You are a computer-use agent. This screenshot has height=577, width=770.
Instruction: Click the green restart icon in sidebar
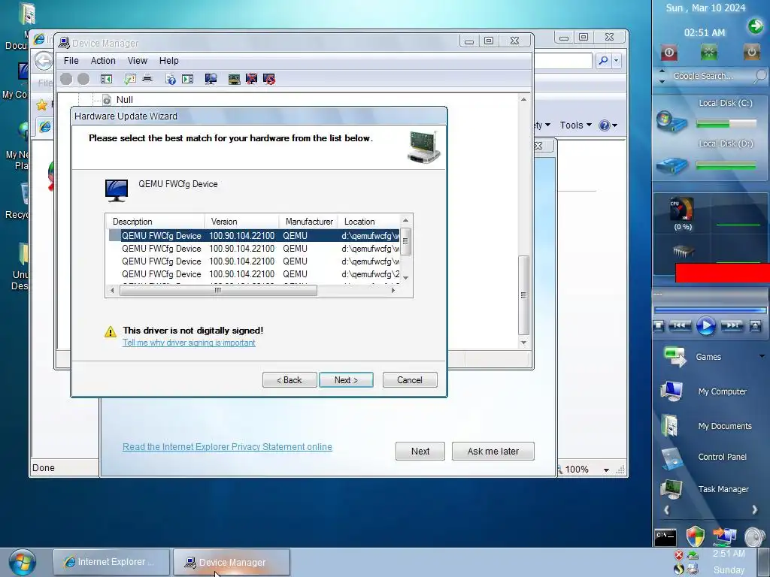click(709, 53)
